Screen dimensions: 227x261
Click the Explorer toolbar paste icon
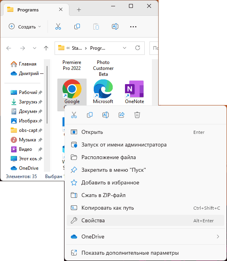point(96,26)
